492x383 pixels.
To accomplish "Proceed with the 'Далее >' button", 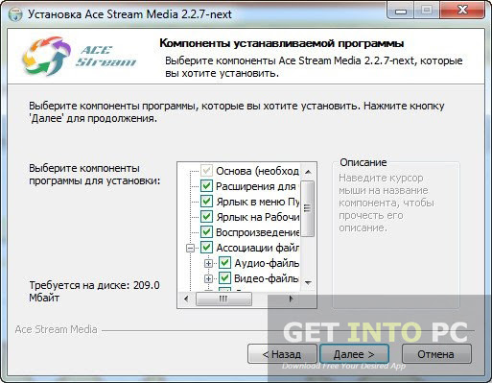I will click(x=354, y=354).
